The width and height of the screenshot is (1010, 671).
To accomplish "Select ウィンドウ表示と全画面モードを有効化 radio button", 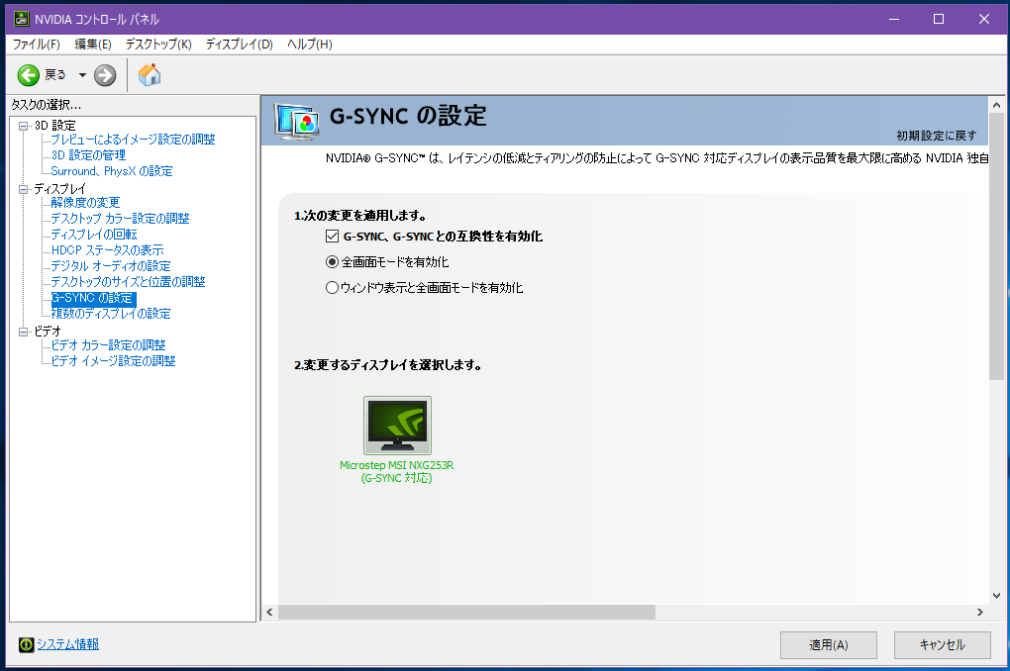I will pyautogui.click(x=333, y=288).
